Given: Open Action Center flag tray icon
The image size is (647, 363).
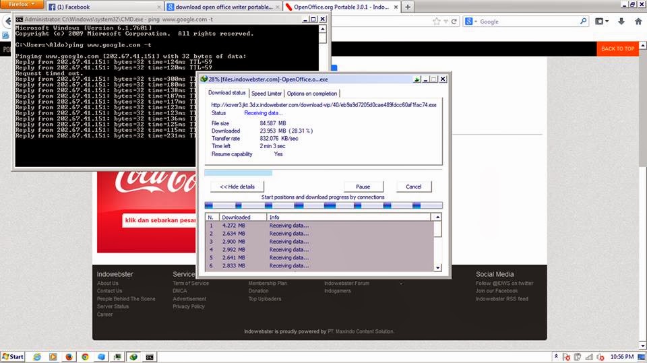Looking at the screenshot, I should 567,357.
